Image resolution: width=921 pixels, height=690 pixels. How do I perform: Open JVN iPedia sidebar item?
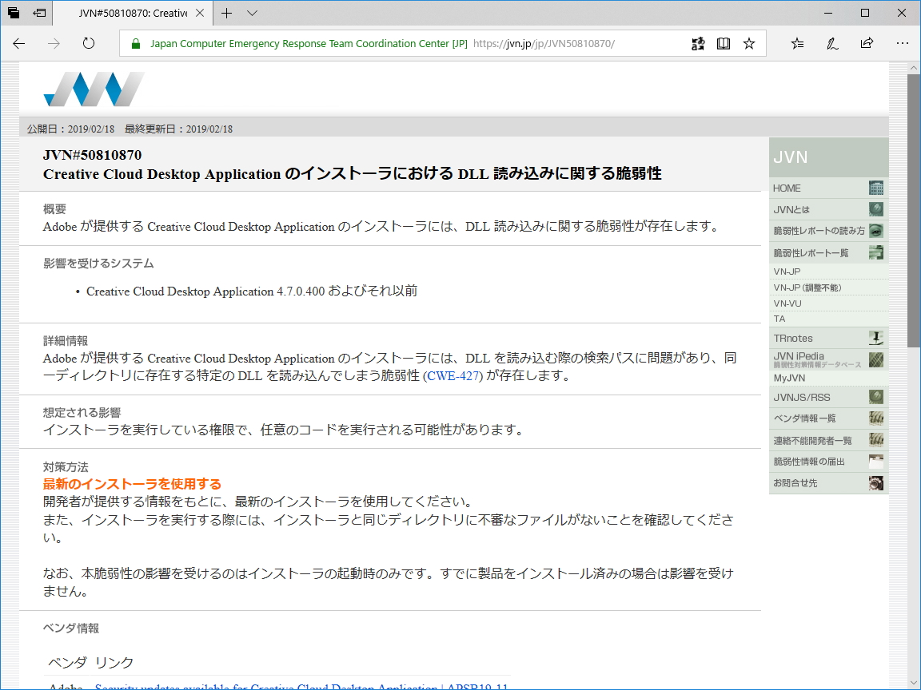tap(828, 359)
